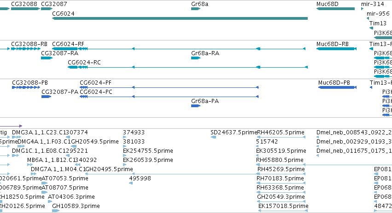Select the Muc68D-PB protein bar
Viewport: 392px width, 213px height.
coord(337,87)
